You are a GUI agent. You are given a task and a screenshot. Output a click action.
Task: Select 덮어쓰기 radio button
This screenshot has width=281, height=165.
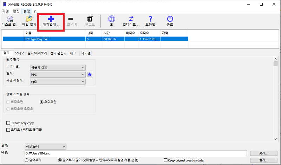27,160
